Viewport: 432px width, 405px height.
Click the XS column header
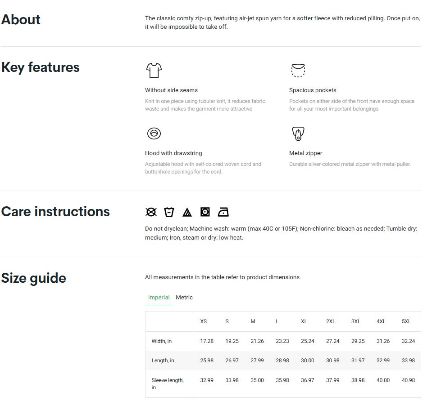click(204, 321)
